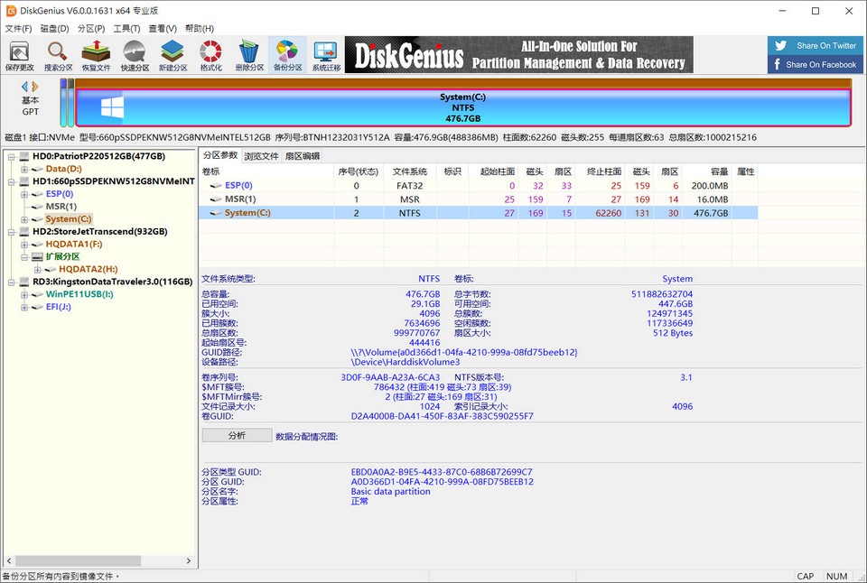This screenshot has height=583, width=867.
Task: Click the 快速分区 (Quick Partition) icon
Action: click(x=135, y=55)
